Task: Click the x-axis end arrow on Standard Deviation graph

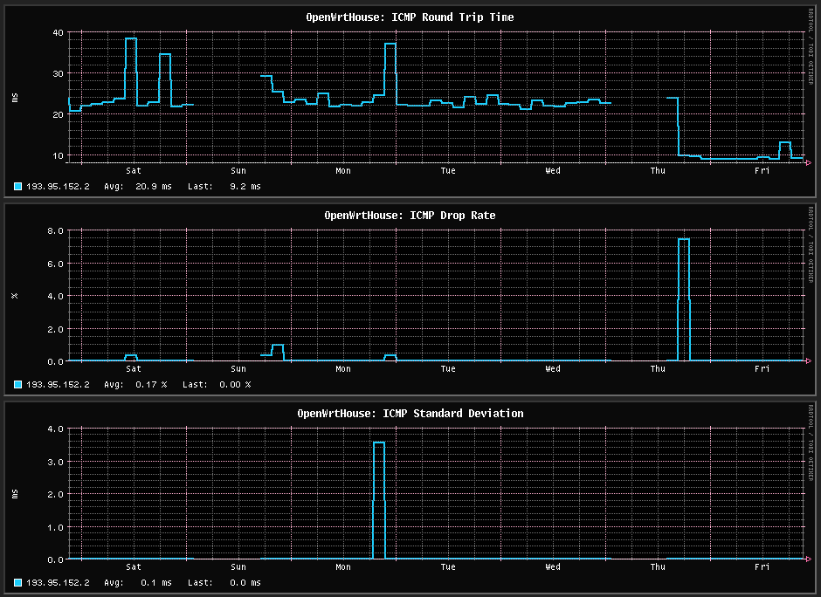Action: point(808,559)
